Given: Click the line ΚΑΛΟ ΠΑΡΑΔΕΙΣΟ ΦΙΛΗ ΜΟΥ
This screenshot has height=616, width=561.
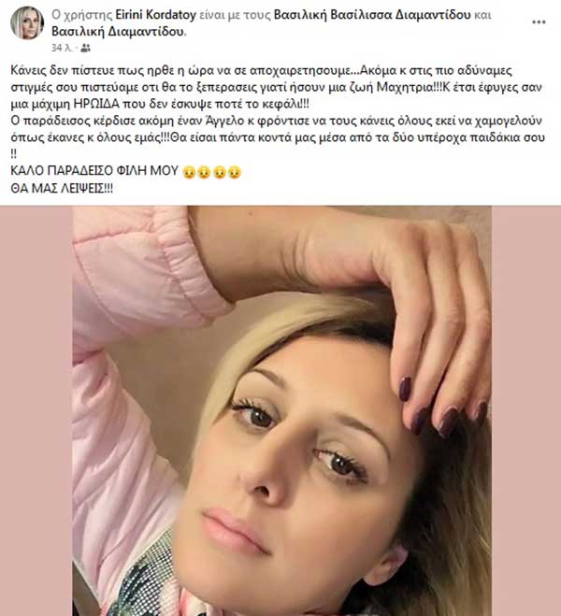Looking at the screenshot, I should pos(94,171).
